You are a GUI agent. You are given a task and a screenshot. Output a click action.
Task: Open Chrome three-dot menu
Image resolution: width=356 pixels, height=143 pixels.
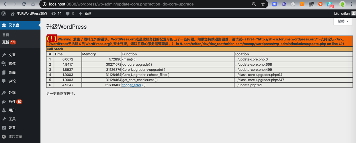351,4
